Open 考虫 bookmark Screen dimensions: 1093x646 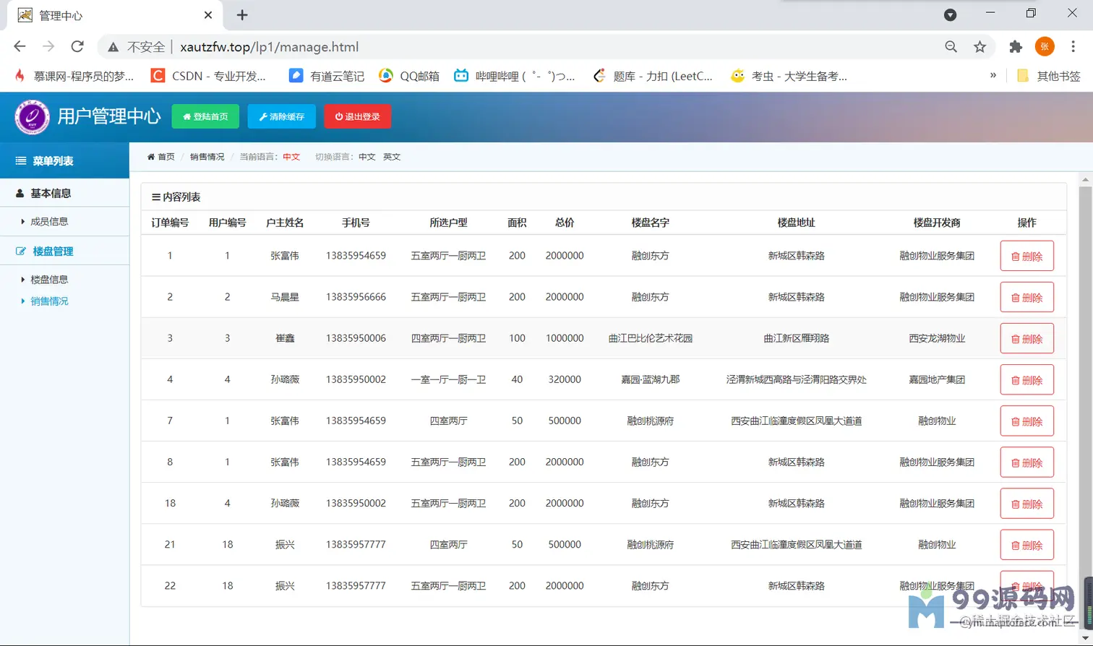pos(789,76)
